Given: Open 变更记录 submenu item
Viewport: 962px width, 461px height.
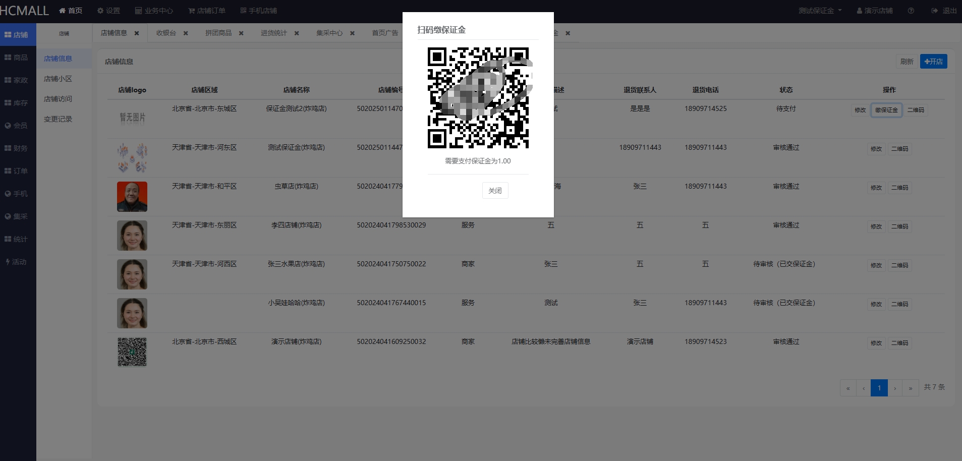Looking at the screenshot, I should [x=64, y=119].
